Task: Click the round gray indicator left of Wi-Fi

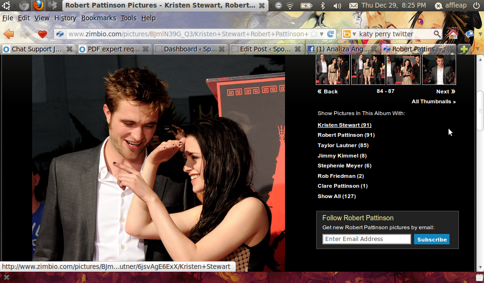Action: point(278,6)
